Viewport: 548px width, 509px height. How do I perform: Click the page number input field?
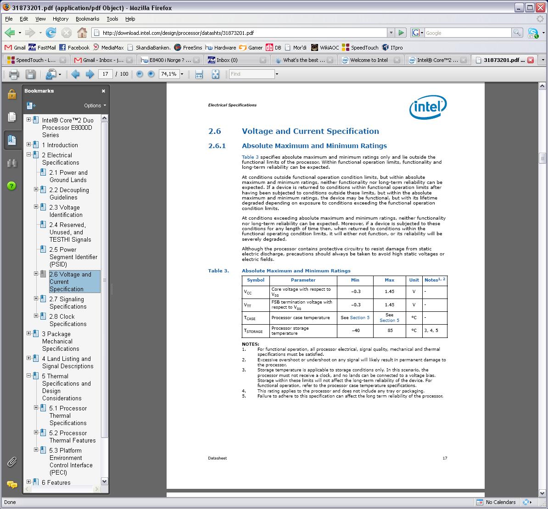tap(105, 74)
